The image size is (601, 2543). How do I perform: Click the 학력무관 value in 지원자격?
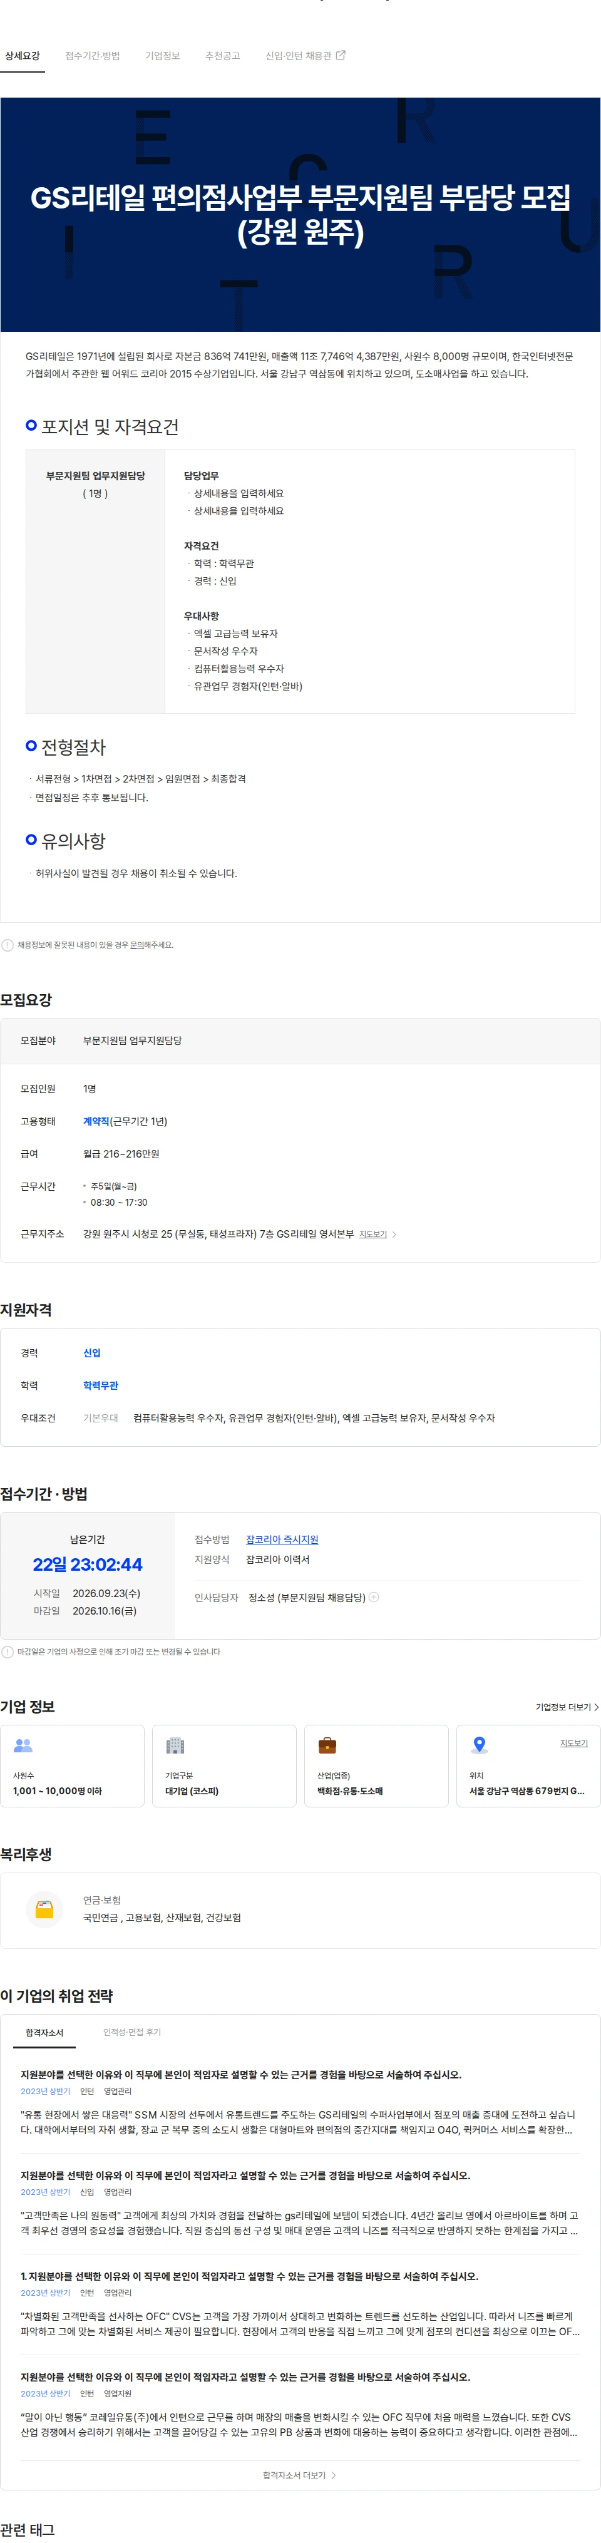[101, 1385]
